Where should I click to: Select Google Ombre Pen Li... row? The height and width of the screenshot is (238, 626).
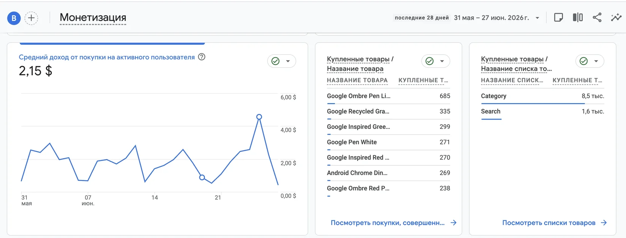pyautogui.click(x=388, y=96)
